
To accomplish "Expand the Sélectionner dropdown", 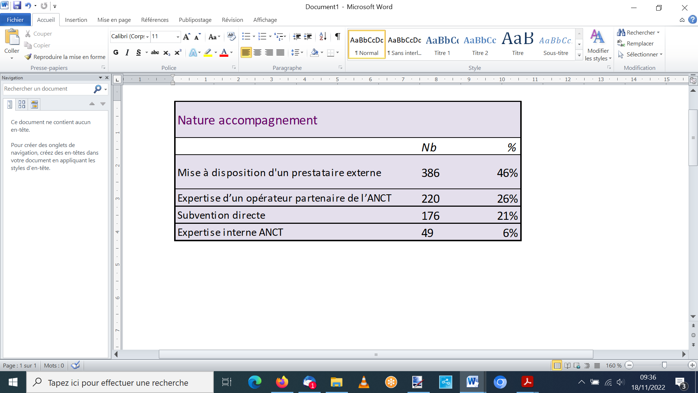I will point(661,54).
